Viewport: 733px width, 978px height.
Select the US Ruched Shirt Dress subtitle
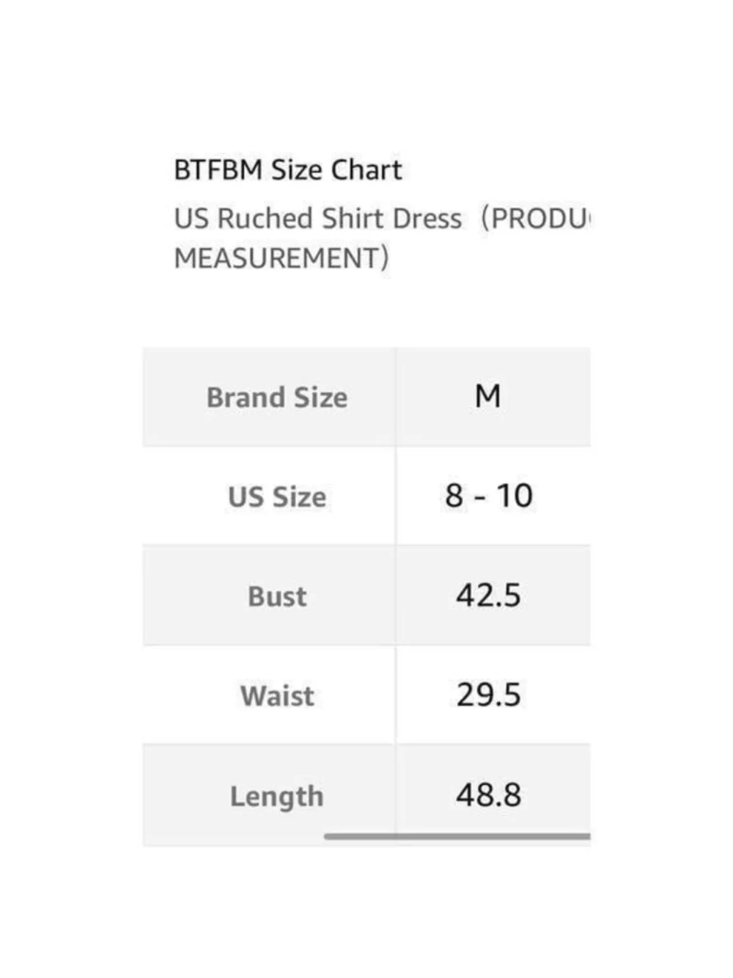pyautogui.click(x=318, y=219)
